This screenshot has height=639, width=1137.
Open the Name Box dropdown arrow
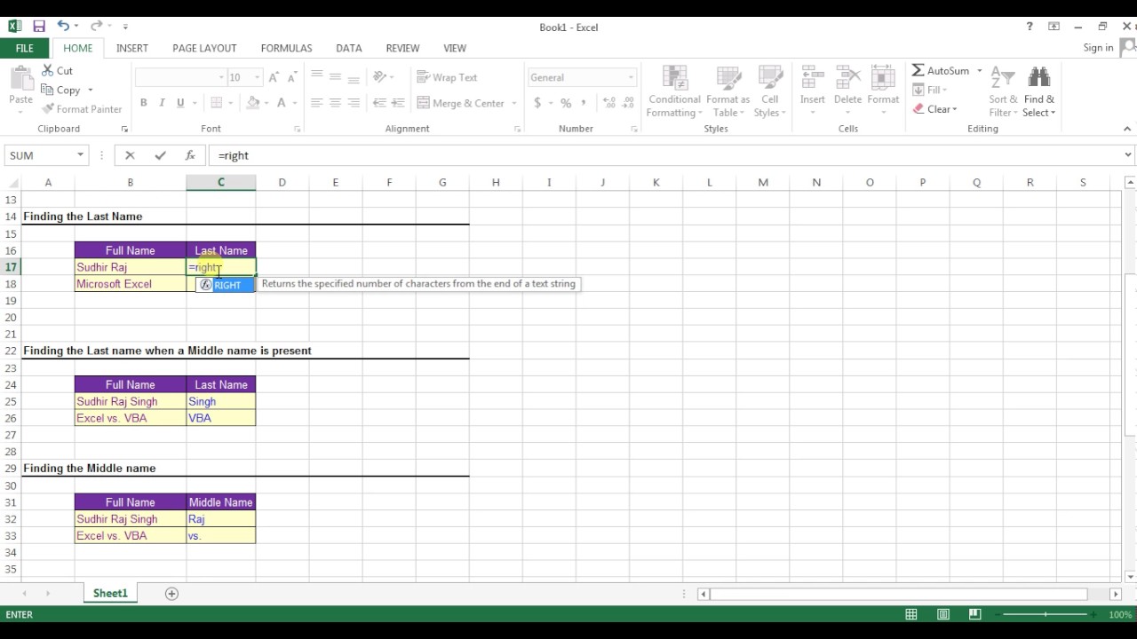click(x=80, y=155)
